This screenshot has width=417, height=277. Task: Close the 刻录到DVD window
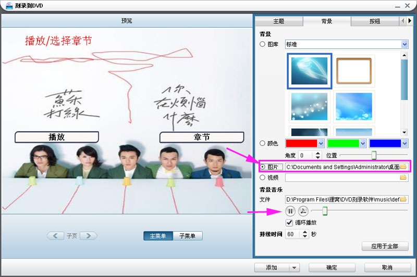pyautogui.click(x=408, y=6)
